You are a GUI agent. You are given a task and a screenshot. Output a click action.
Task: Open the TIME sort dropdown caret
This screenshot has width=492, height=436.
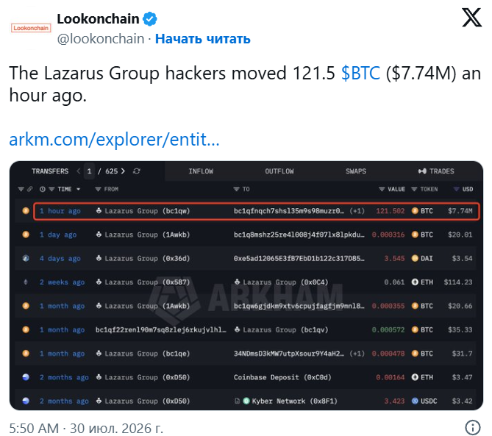click(78, 189)
